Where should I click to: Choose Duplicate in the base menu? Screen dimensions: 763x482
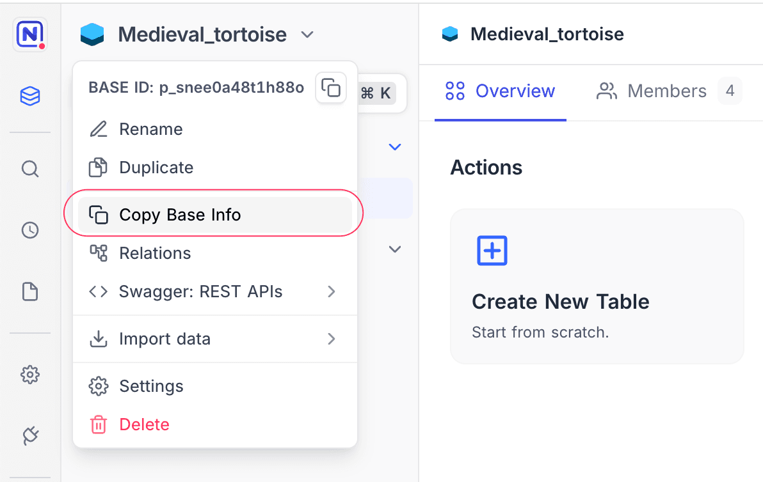(x=156, y=167)
